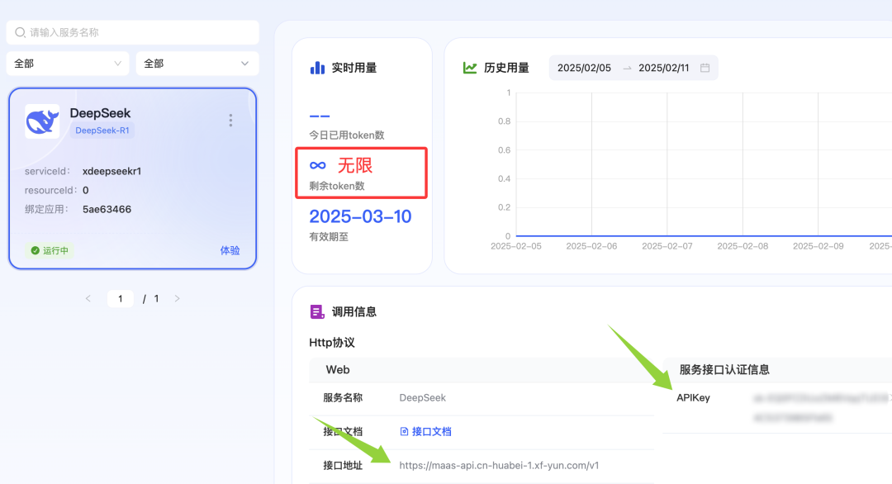Select start date 2025/02/05
This screenshot has width=892, height=484.
pyautogui.click(x=584, y=68)
